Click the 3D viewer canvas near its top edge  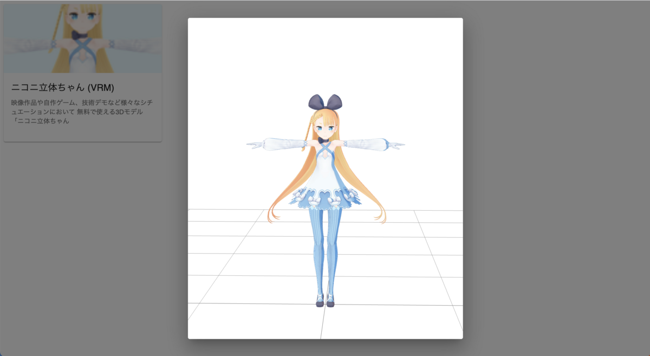click(x=325, y=24)
